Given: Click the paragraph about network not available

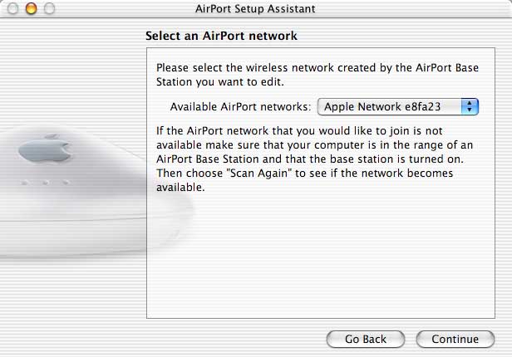Looking at the screenshot, I should (x=314, y=159).
